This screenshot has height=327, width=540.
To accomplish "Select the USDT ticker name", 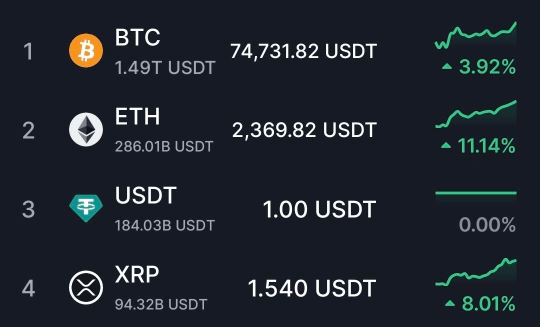I will [145, 195].
